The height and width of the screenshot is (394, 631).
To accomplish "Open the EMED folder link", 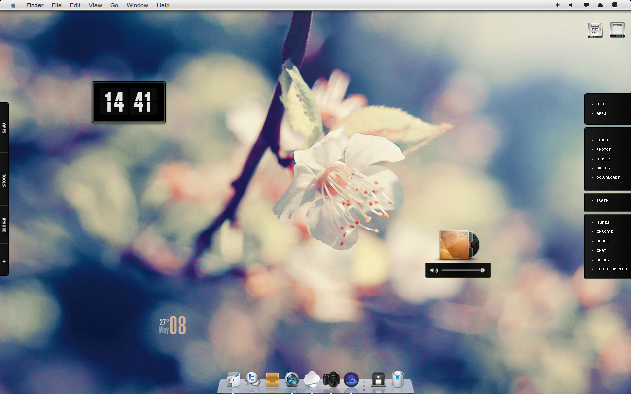I will point(602,140).
